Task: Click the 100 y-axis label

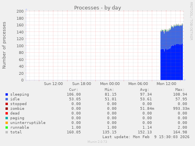Action: click(x=20, y=46)
